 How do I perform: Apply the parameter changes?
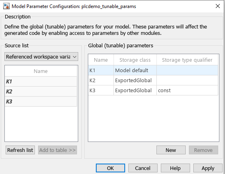click(208, 168)
